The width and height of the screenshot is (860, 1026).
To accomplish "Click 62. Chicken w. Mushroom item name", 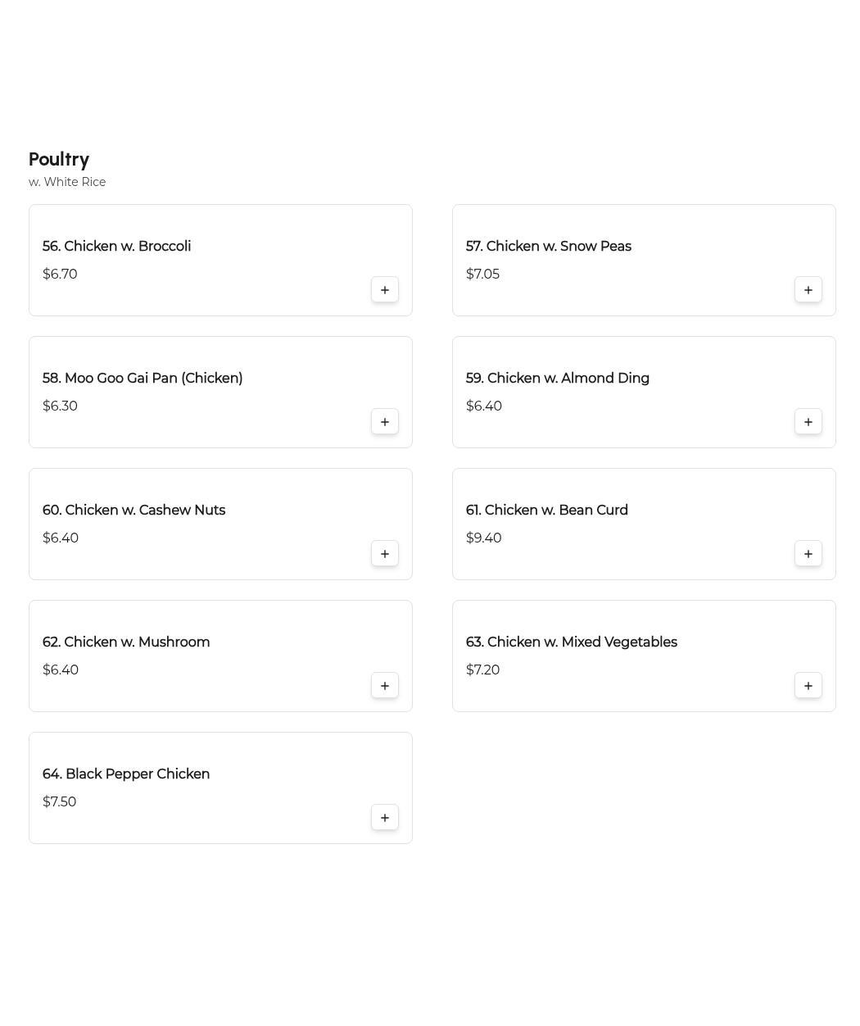I will 126,642.
